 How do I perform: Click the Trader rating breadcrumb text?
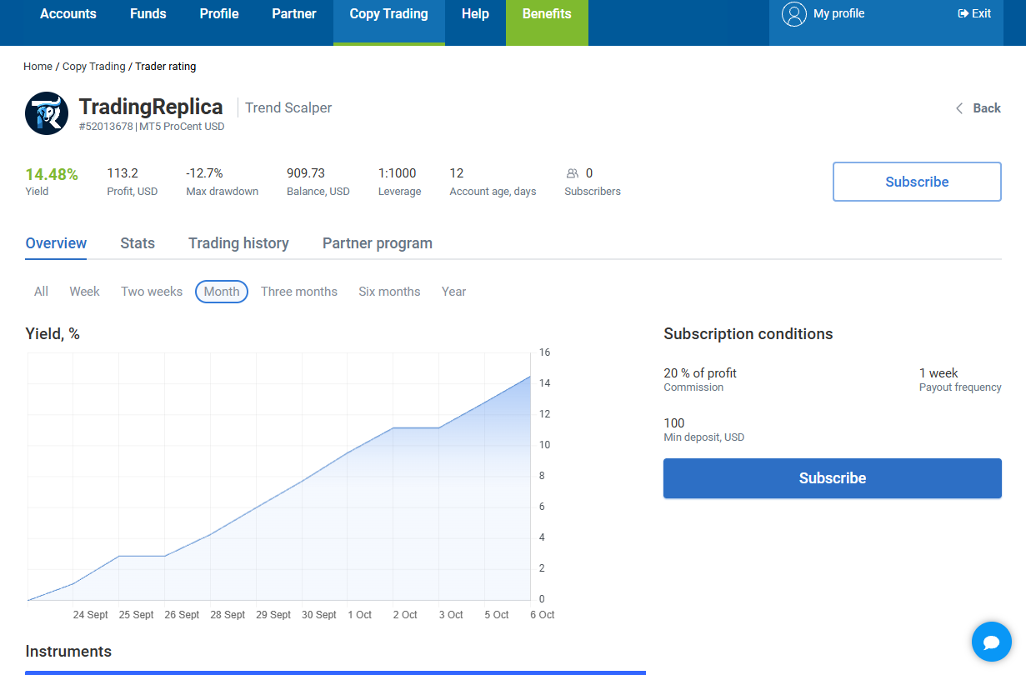(x=166, y=67)
